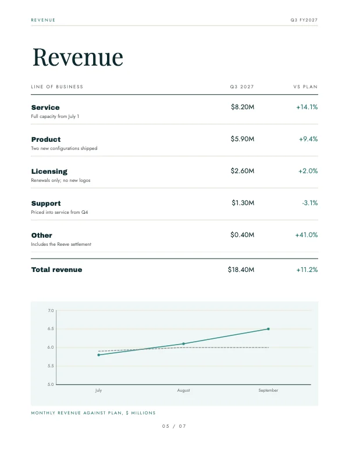Select the 'August' axis label

[x=183, y=391]
